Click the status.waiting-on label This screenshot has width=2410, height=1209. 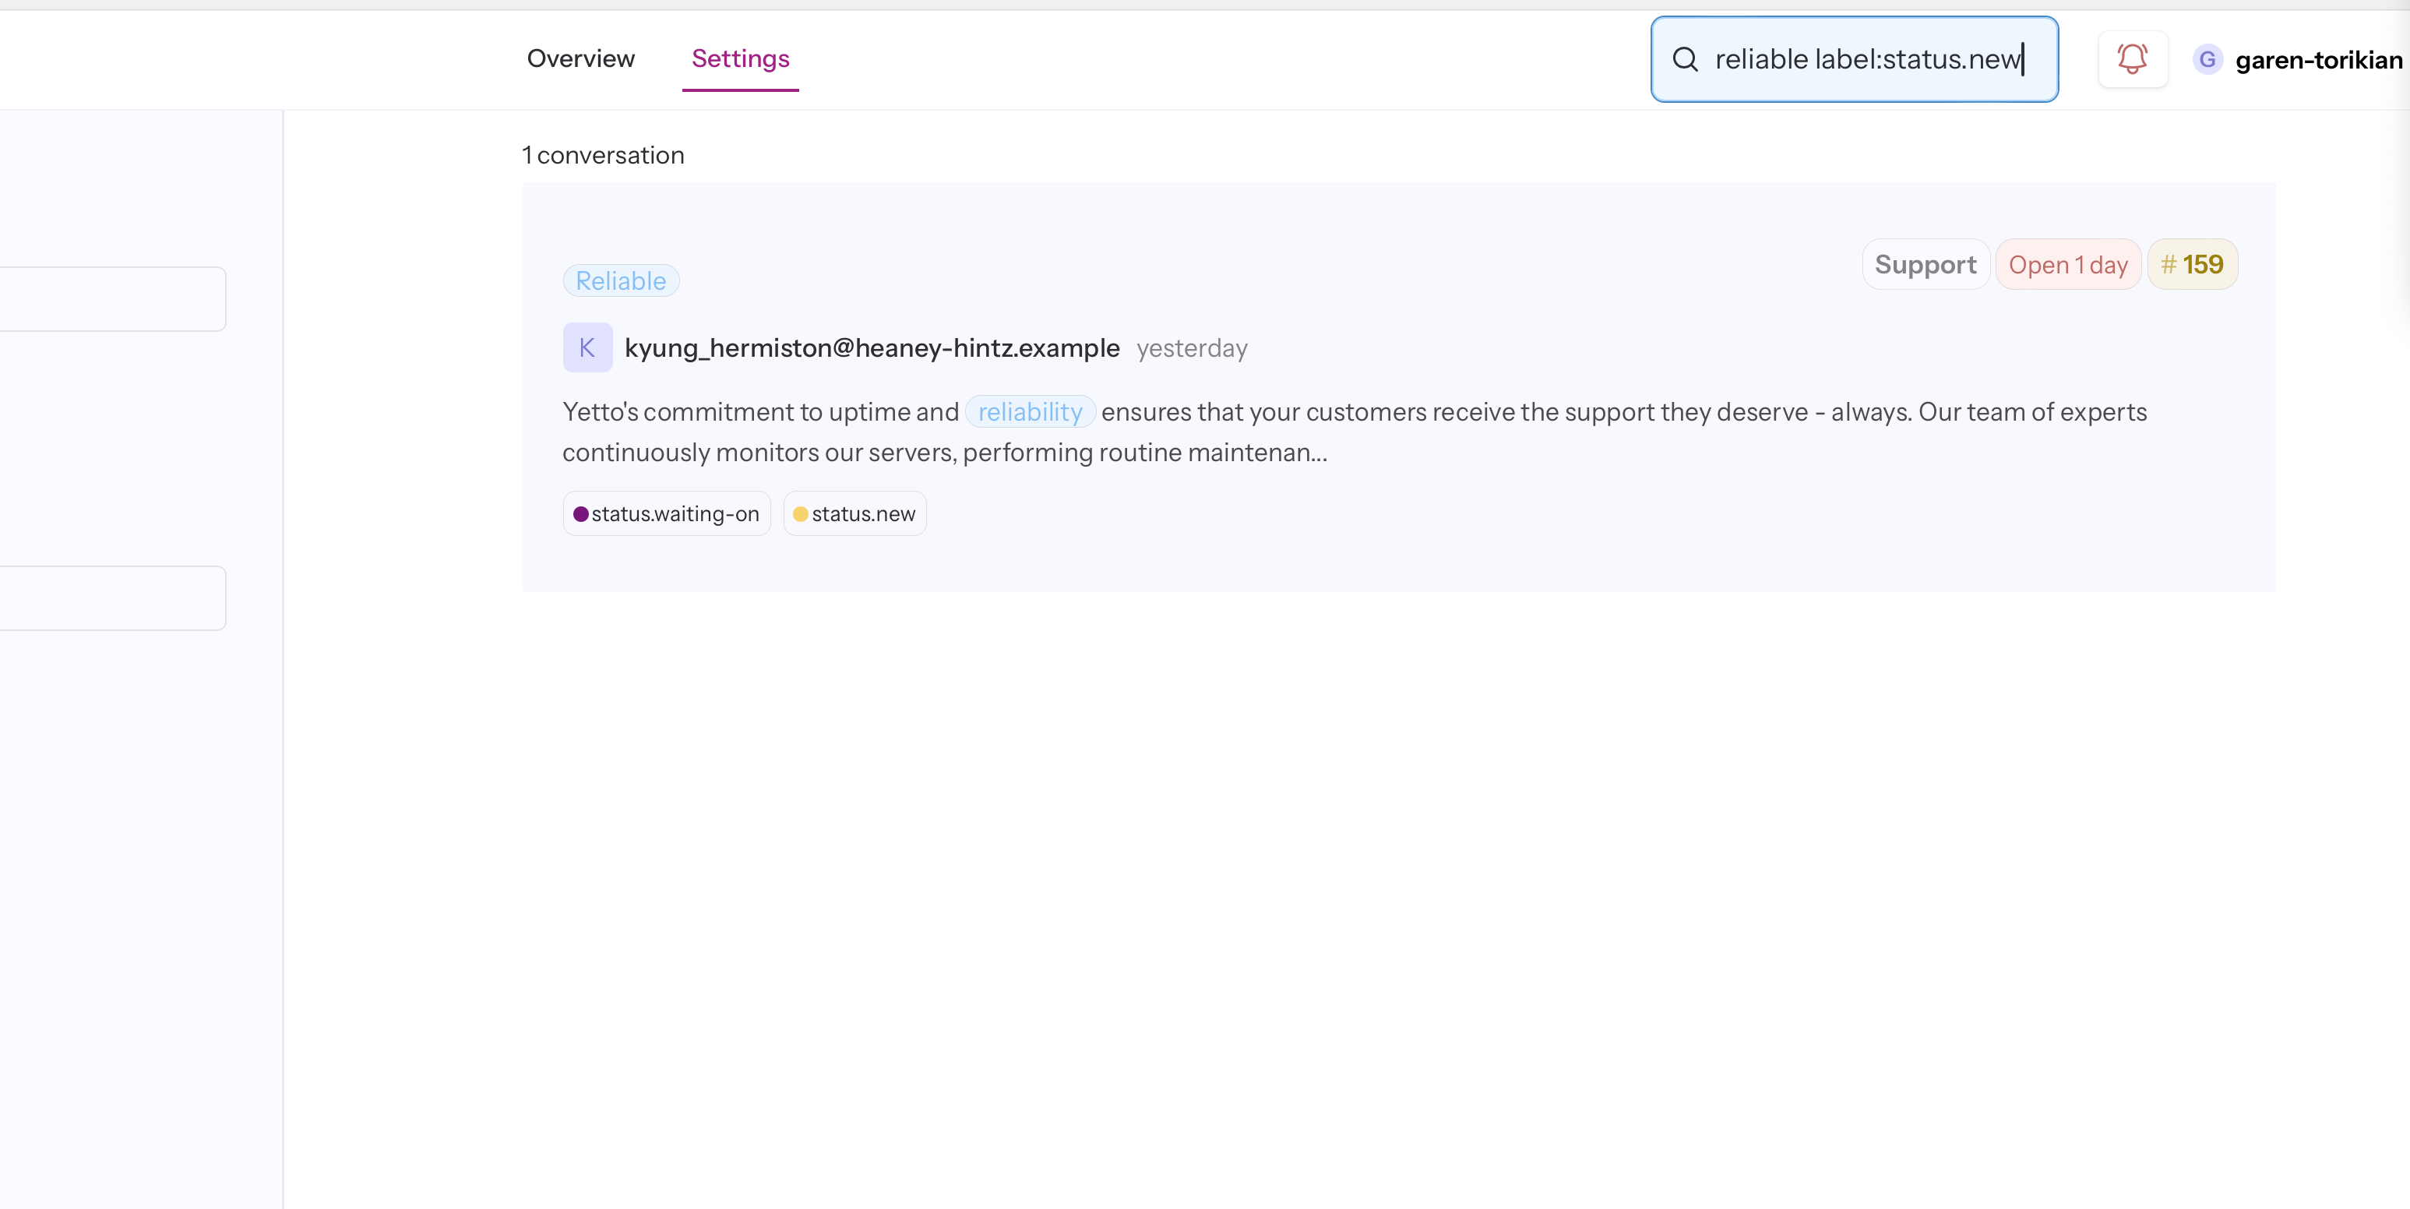click(667, 513)
